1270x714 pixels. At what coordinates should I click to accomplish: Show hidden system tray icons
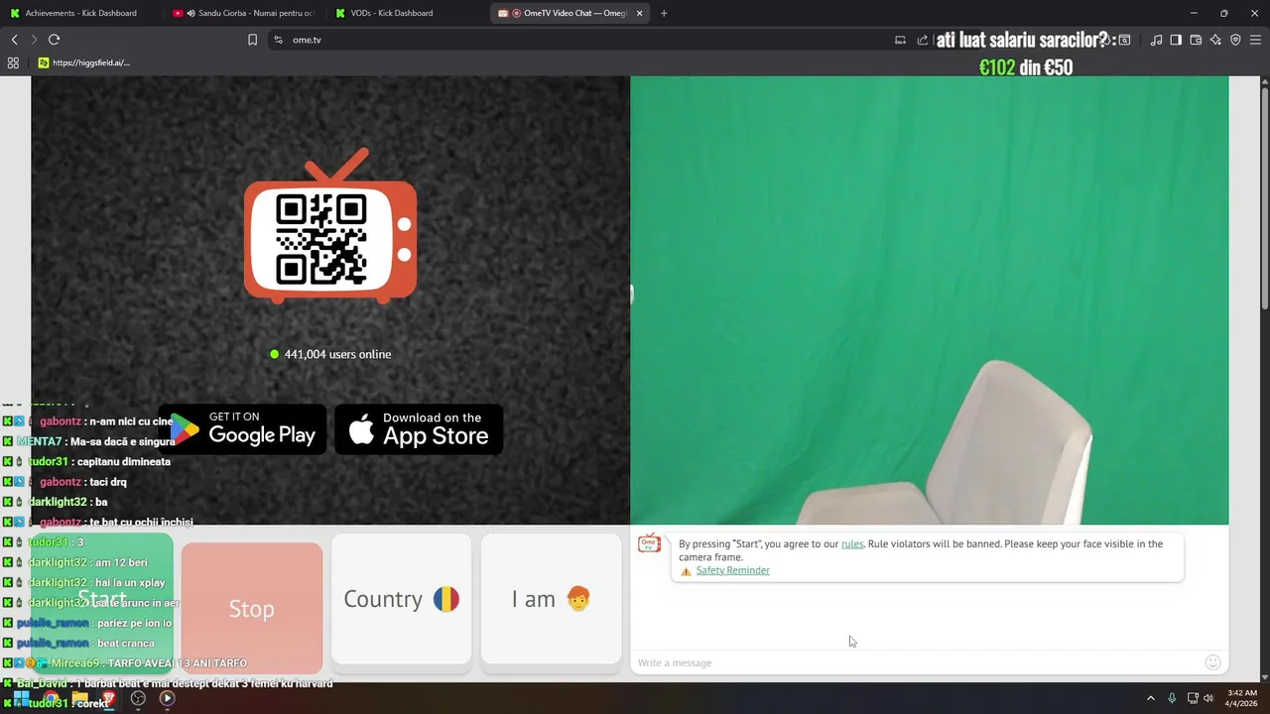pos(1151,698)
